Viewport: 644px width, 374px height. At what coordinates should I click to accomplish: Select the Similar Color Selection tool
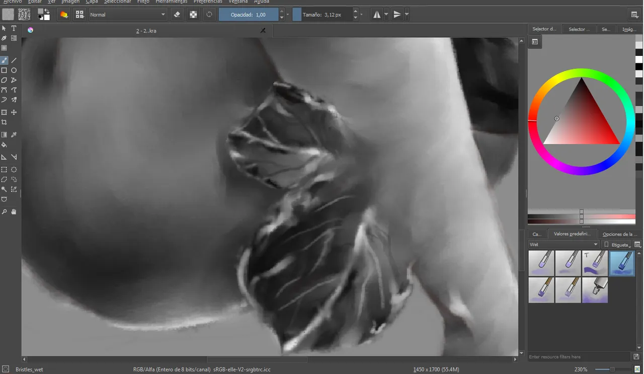tap(14, 189)
